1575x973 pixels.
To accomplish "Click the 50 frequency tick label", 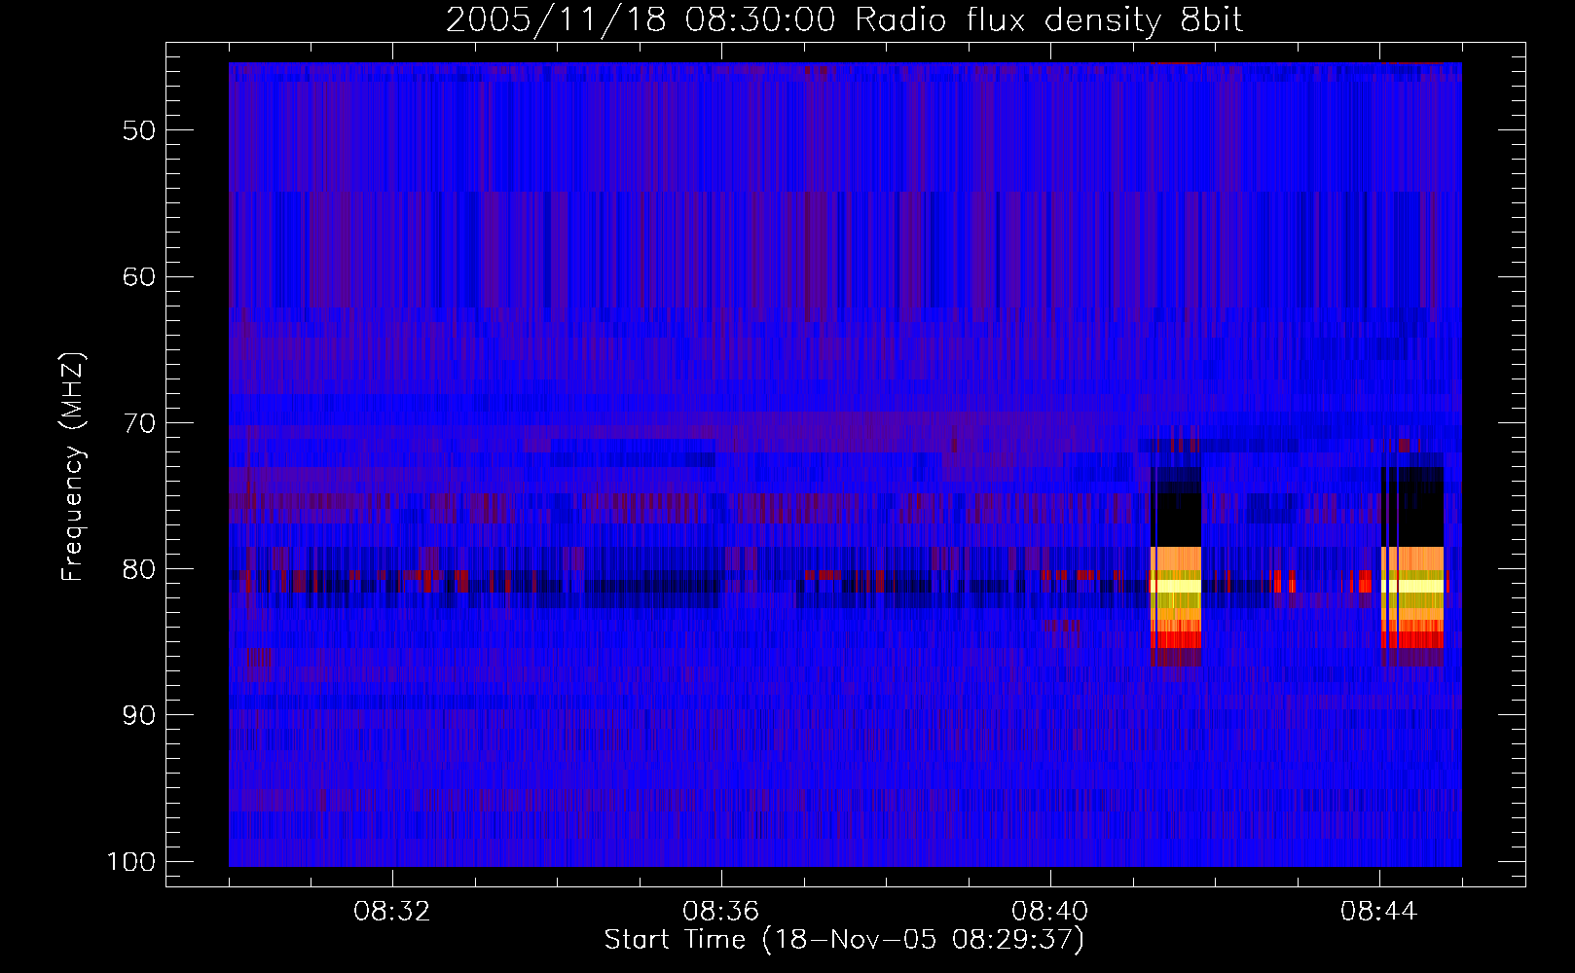I will click(x=139, y=130).
